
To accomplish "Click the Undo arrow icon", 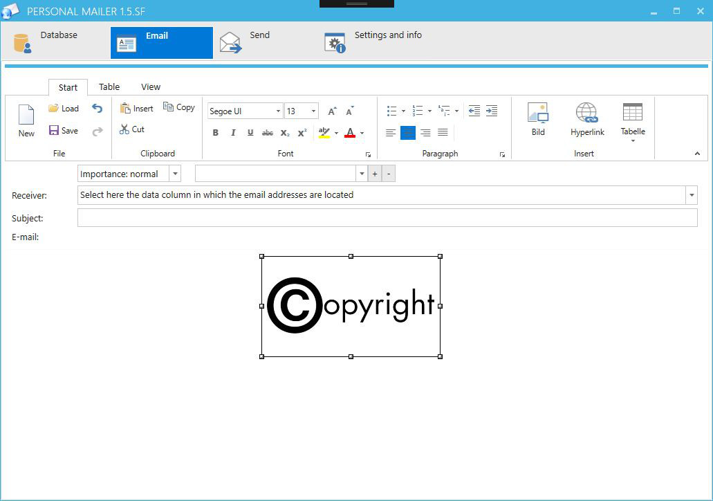I will (x=97, y=109).
